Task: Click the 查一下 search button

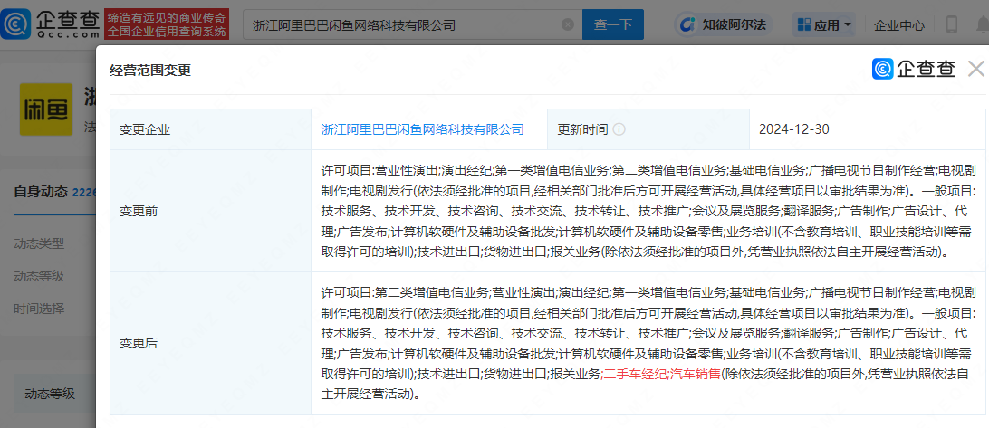Action: click(x=613, y=24)
